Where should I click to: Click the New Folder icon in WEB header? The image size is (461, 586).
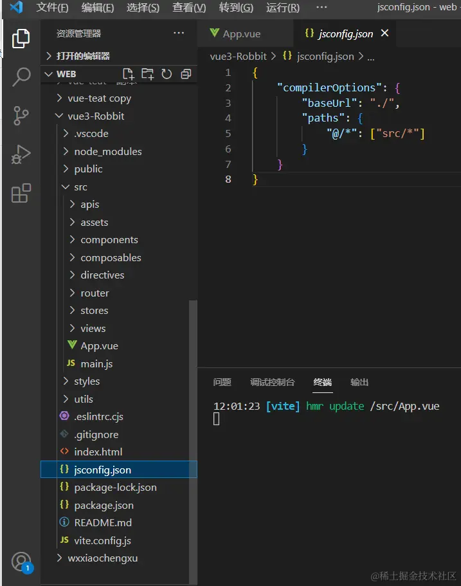(148, 74)
